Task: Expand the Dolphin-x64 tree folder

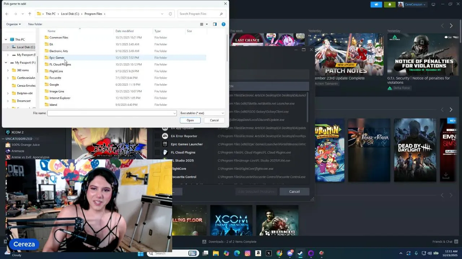Action: coord(8,93)
